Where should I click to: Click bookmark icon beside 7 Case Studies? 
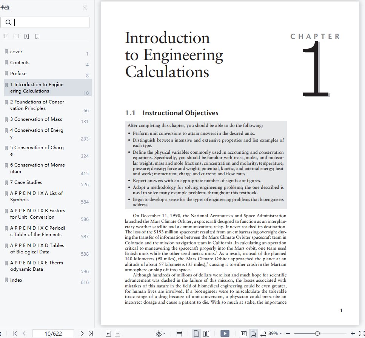click(6, 183)
